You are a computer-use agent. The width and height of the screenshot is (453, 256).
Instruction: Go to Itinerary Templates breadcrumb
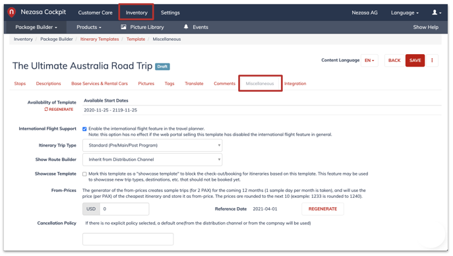[100, 39]
